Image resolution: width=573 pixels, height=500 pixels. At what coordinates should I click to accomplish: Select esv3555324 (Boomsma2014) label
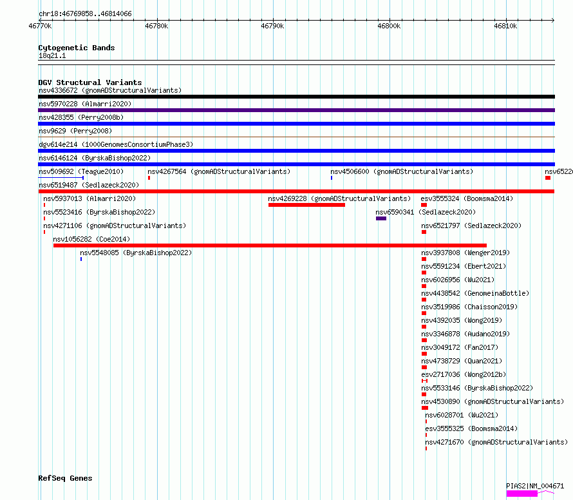[x=467, y=198]
